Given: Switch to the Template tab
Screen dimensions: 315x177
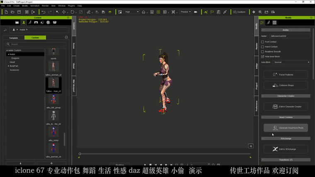Looking at the screenshot, I should point(13,38).
